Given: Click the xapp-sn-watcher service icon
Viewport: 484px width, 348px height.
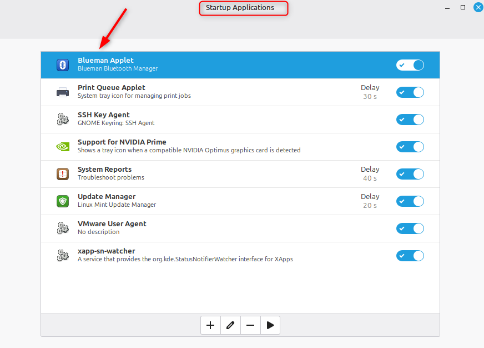Looking at the screenshot, I should (x=62, y=255).
